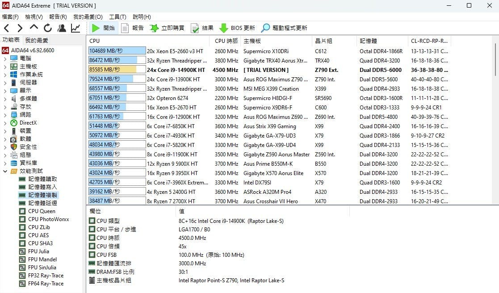
Task: Open the user profile icon in toolbar
Action: tap(61, 28)
